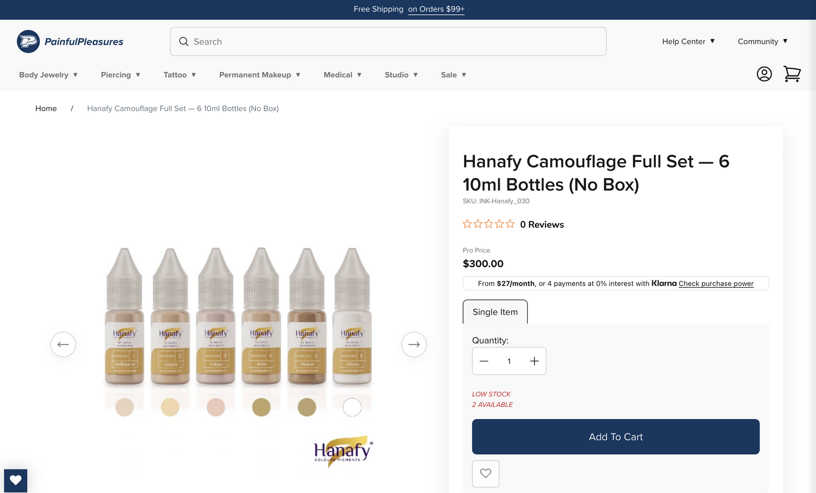Expand the Permanent Makeup dropdown

coord(260,75)
